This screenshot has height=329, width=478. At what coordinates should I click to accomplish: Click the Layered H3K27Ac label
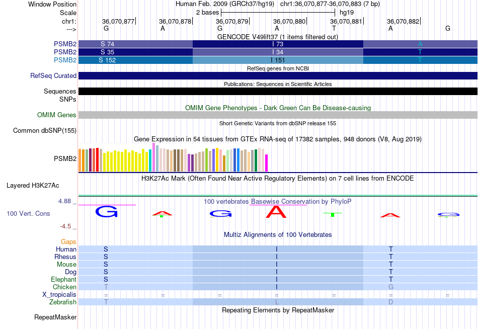33,186
